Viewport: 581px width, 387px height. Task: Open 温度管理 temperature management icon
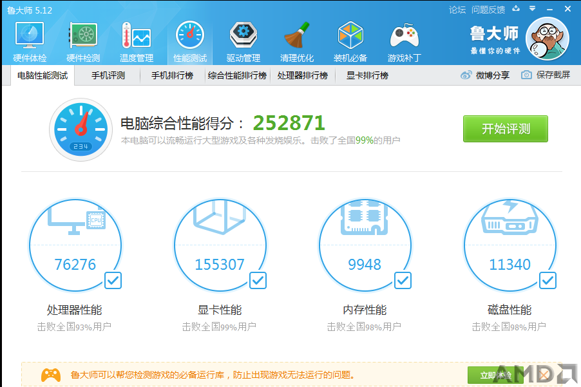click(137, 41)
